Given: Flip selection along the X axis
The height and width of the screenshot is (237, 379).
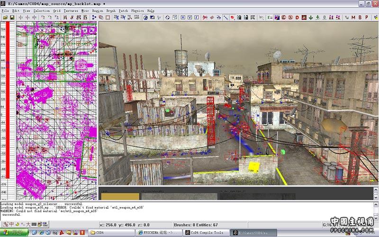Looking at the screenshot, I should pos(21,18).
